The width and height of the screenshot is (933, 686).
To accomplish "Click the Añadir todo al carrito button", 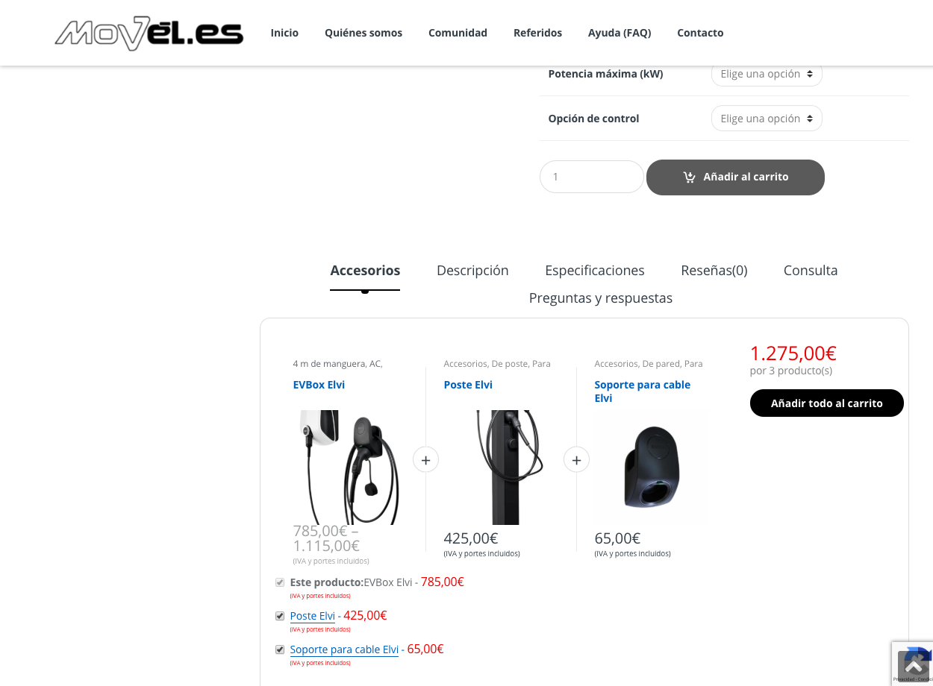I will click(827, 403).
